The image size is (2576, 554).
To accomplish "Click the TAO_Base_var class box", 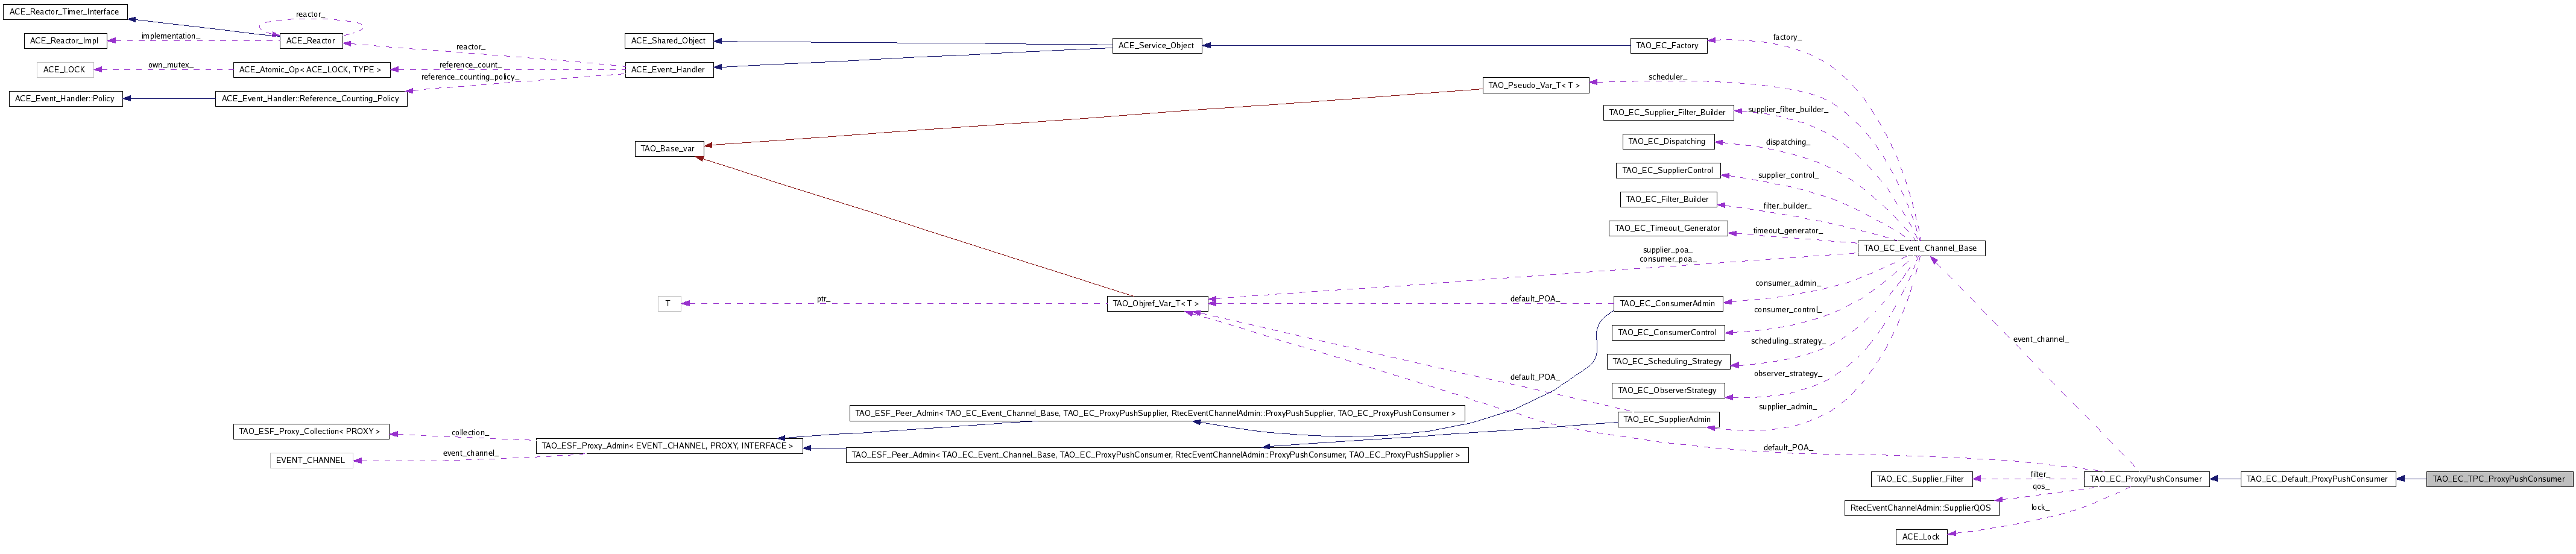I will tap(667, 149).
